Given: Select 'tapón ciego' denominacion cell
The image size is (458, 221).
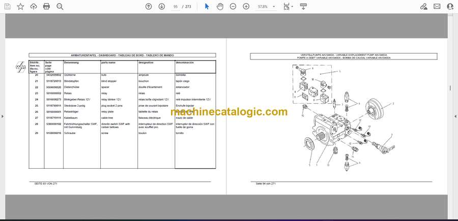Looking at the screenshot, I should tap(183, 81).
